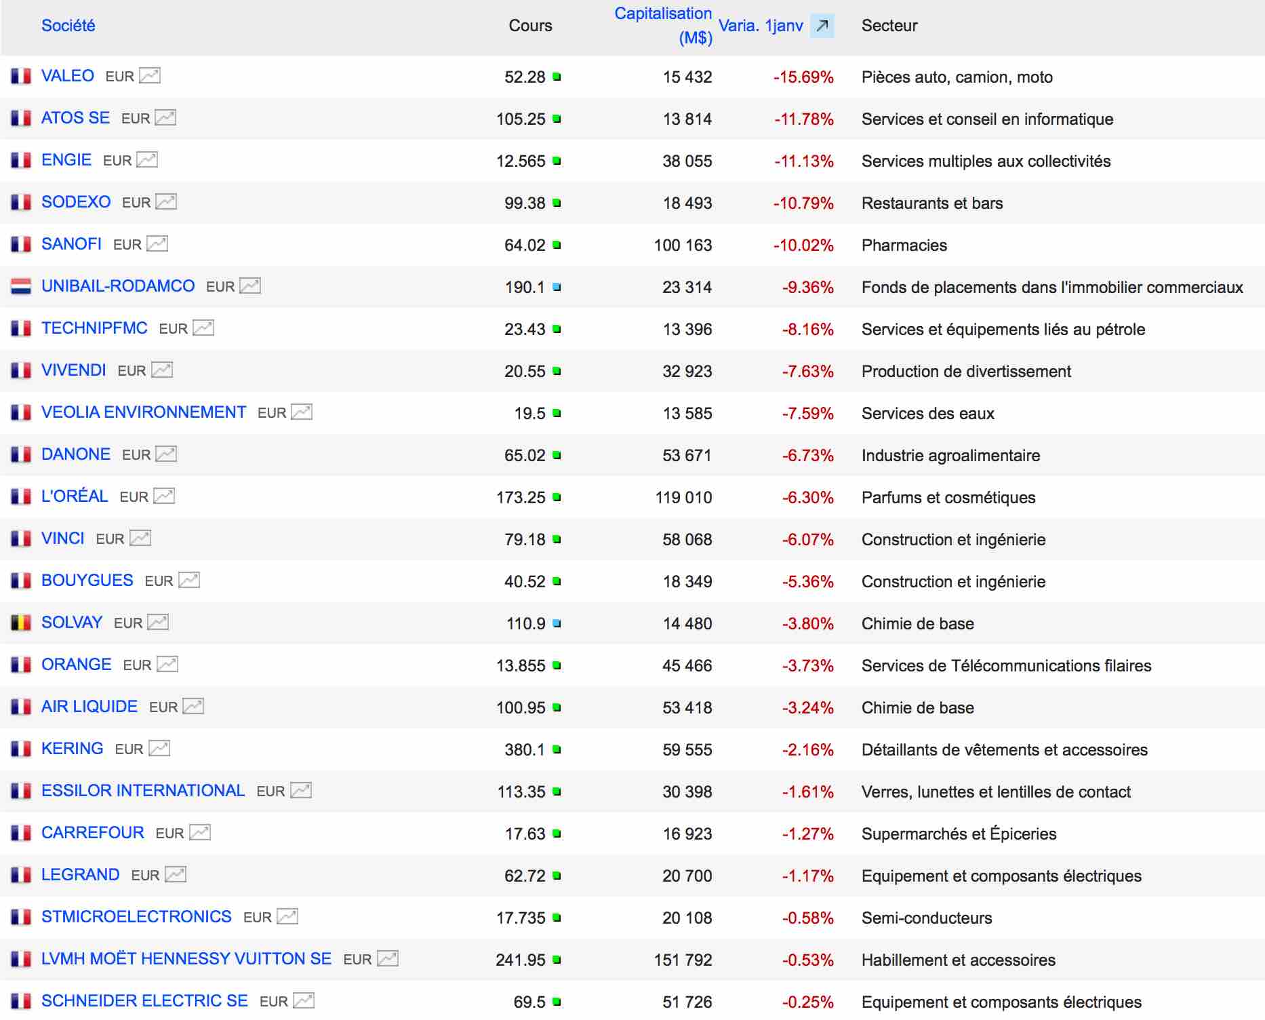1265x1020 pixels.
Task: Open the chart icon next to ENGIE
Action: (x=147, y=159)
